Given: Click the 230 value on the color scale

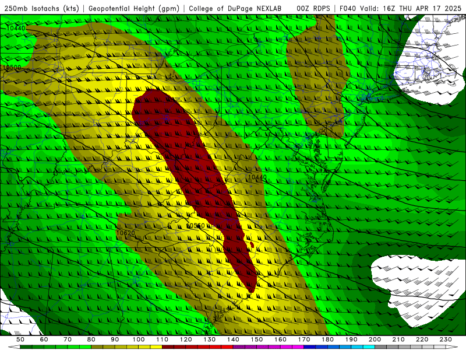Looking at the screenshot, I should coord(446,339).
